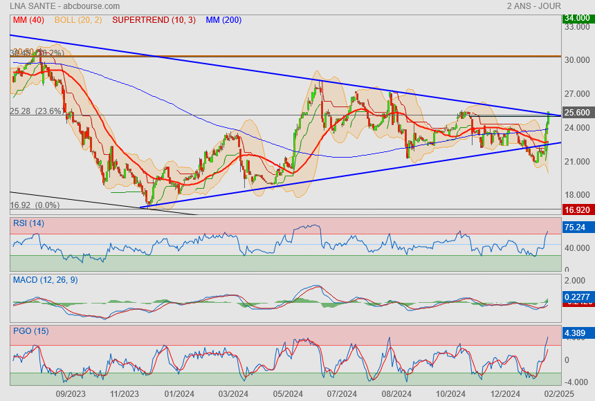Click the 30.000 price axis label
The height and width of the screenshot is (401, 595).
click(577, 60)
